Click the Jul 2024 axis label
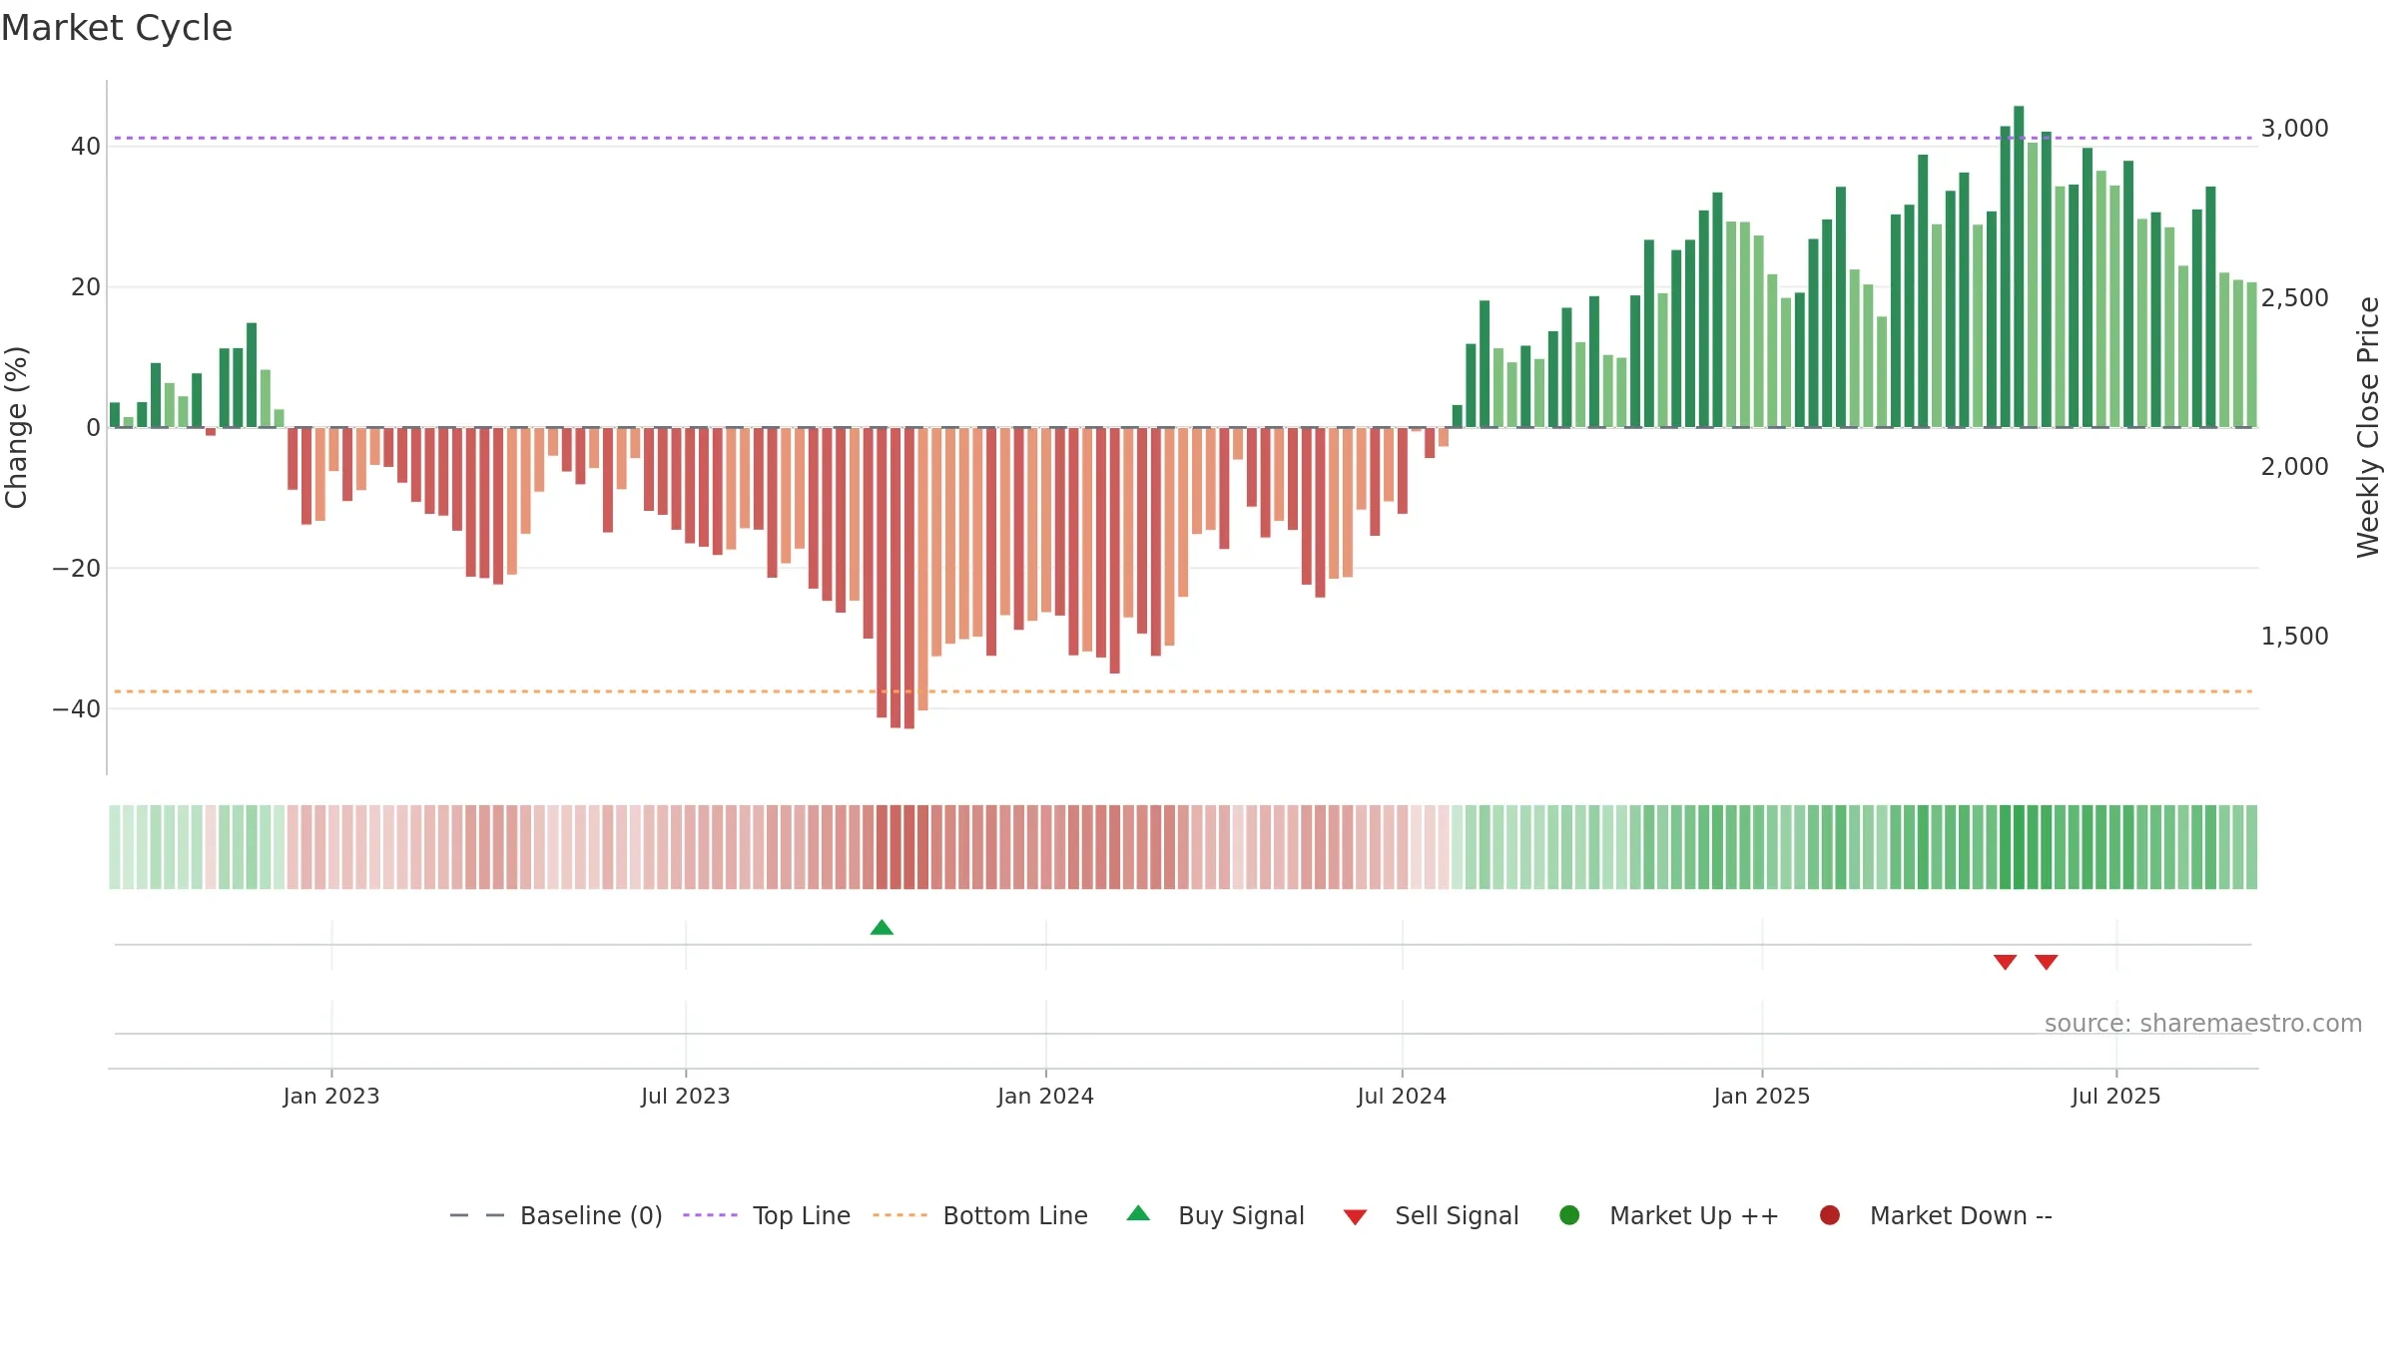Image resolution: width=2396 pixels, height=1347 pixels. point(1402,1096)
